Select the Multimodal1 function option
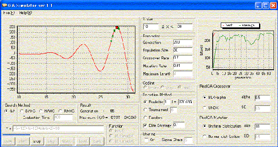Viewport: 278px width, 147px height. tap(111, 136)
